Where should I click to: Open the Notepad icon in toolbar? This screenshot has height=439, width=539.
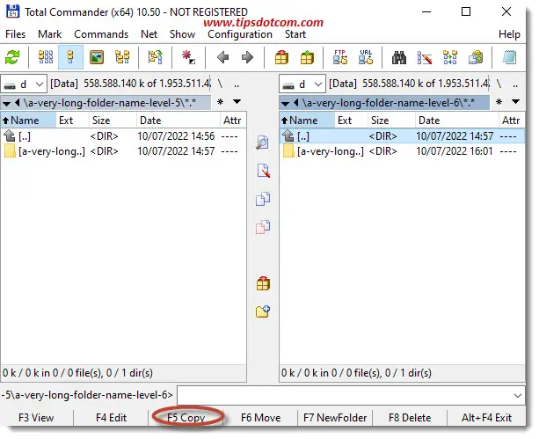[x=509, y=57]
